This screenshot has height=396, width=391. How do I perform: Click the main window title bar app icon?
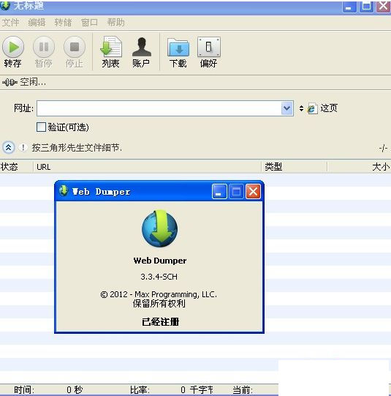pos(5,5)
